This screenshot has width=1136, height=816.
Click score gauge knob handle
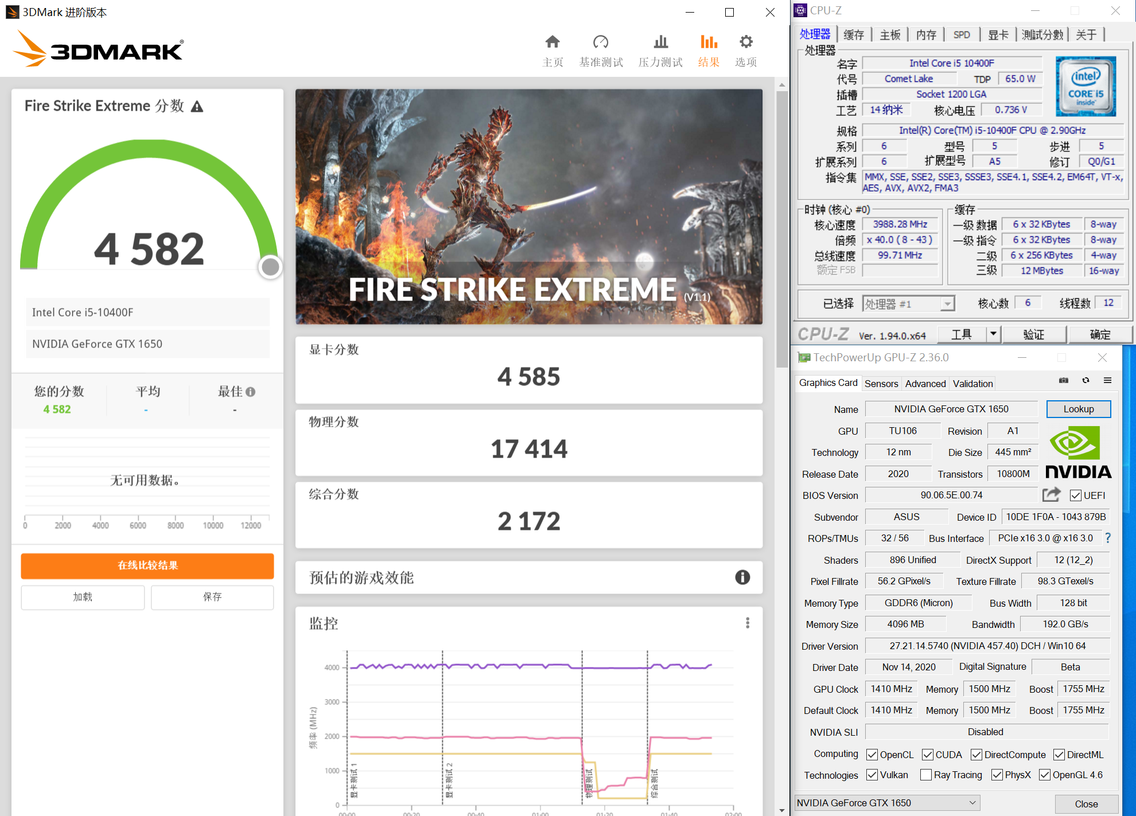tap(270, 267)
